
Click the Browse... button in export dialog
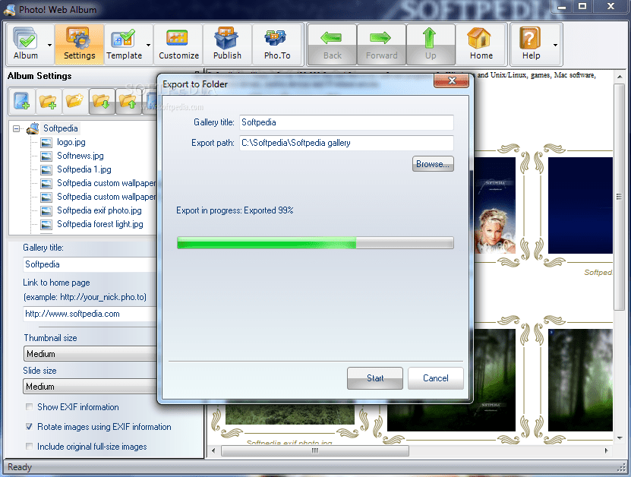click(433, 164)
